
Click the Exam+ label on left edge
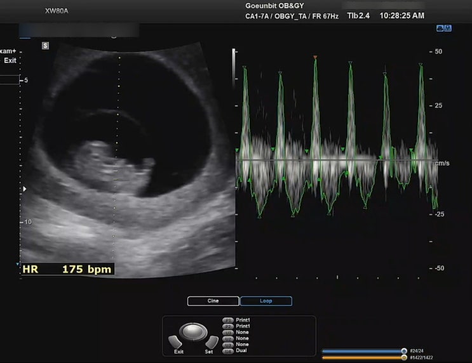tap(8, 50)
